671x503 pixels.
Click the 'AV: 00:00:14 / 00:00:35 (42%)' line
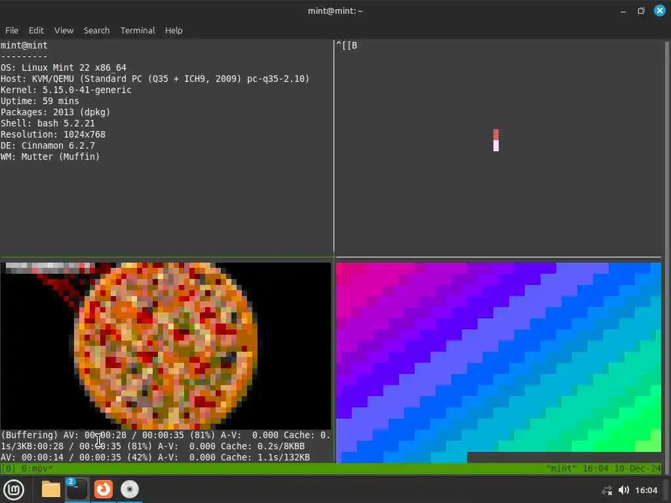point(155,457)
